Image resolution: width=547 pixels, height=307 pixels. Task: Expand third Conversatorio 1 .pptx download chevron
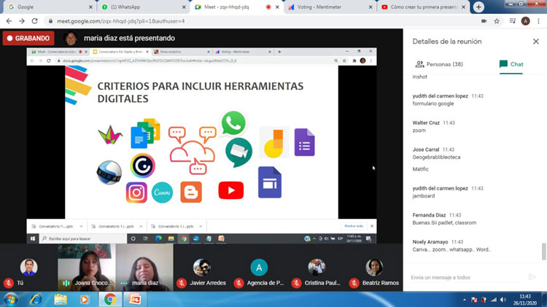[x=201, y=226]
